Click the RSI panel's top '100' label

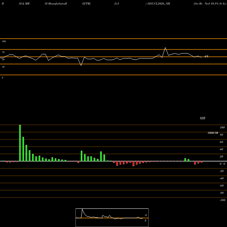point(4,41)
